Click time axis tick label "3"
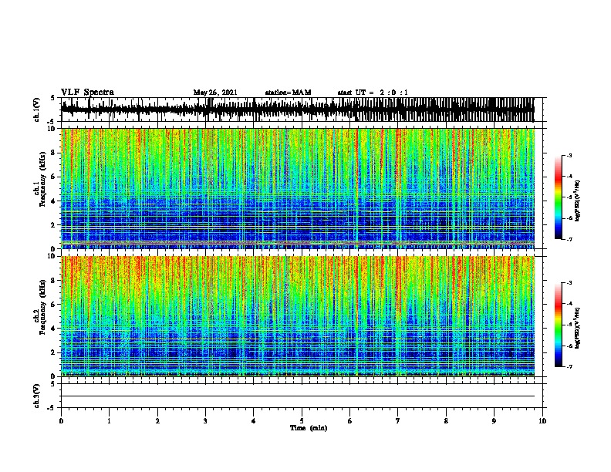 [205, 421]
